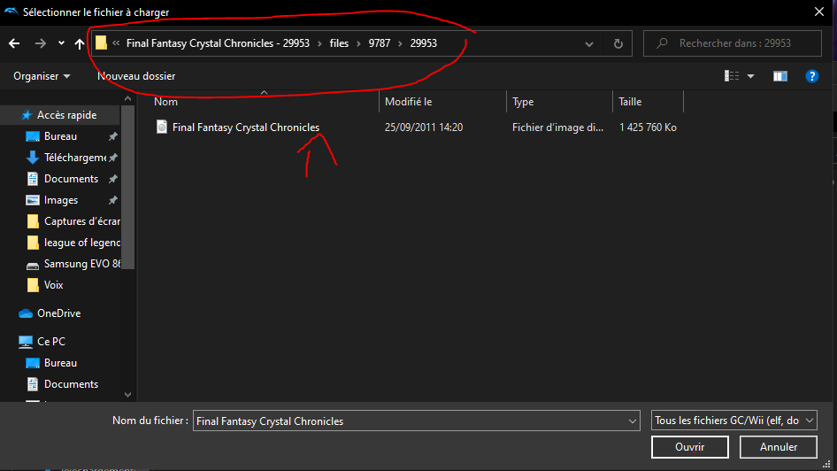The image size is (837, 471).
Task: Open OneDrive in the navigation pane
Action: [x=58, y=313]
